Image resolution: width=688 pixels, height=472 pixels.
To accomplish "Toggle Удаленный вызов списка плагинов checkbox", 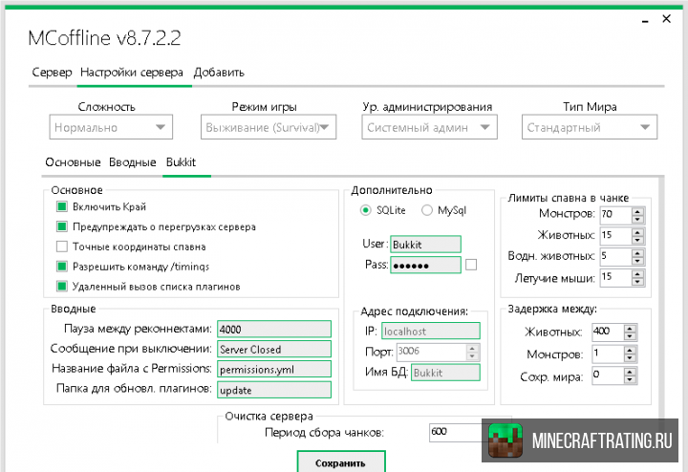I will pos(62,287).
